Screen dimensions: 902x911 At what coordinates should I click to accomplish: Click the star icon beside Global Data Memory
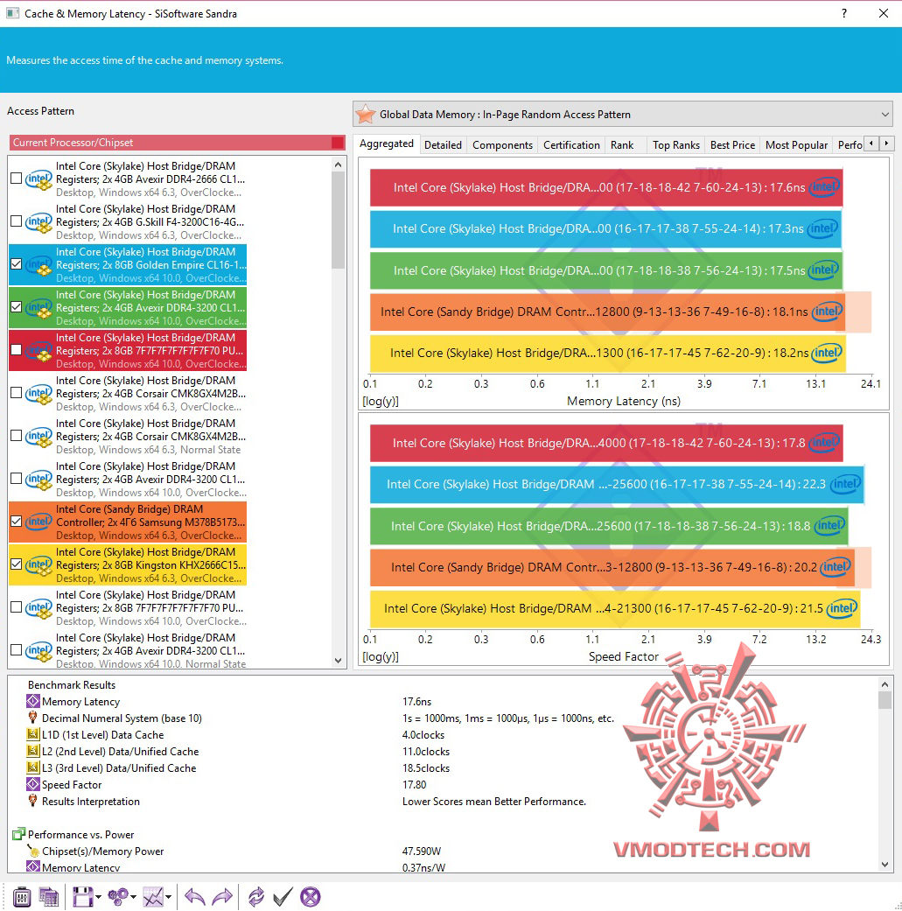(366, 114)
